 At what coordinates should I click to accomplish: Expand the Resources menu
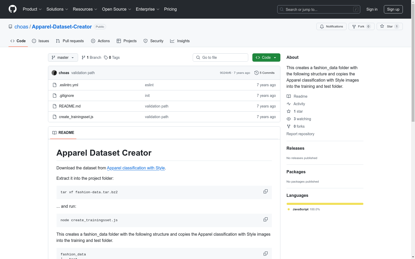[x=85, y=9]
